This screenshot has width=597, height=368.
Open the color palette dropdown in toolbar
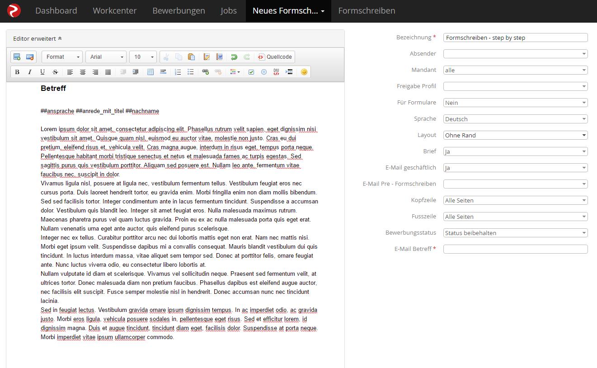click(235, 72)
